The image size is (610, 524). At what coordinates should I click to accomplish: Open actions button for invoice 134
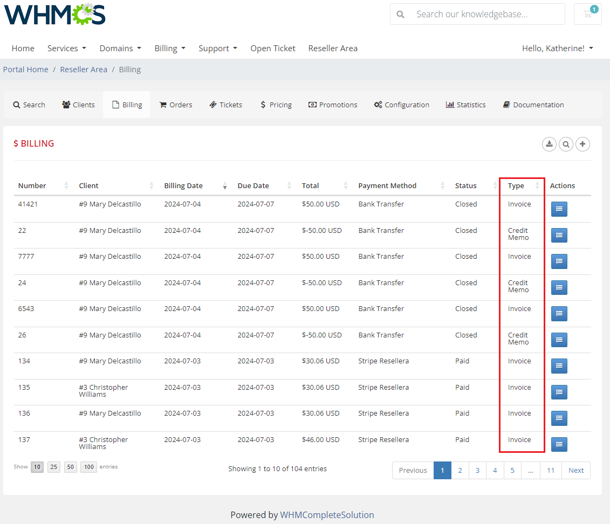point(559,366)
